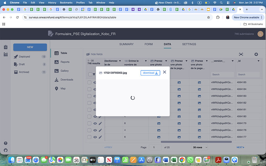Screen dimensions: 266x166
Task: Toggle fullscreen table view icon
Action: pos(241,54)
